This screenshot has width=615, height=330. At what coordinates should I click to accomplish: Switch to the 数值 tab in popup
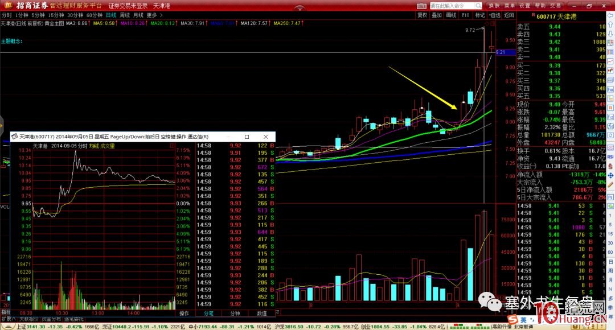pos(261,313)
